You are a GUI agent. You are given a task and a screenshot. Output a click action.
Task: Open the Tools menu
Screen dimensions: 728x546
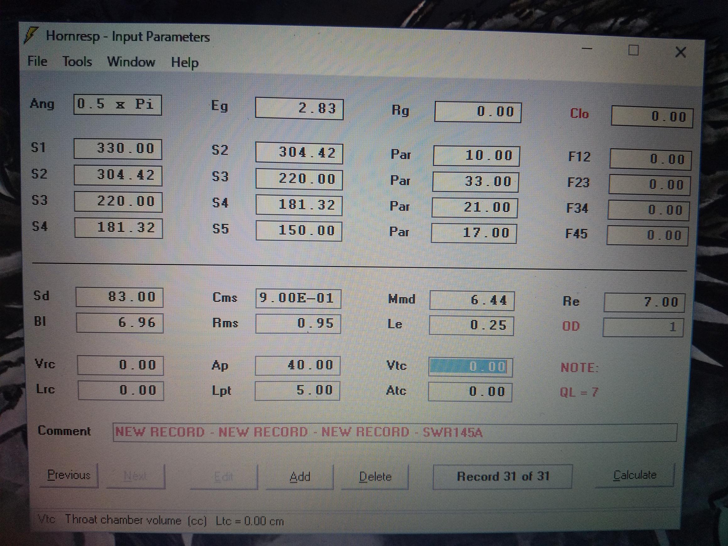pyautogui.click(x=77, y=62)
